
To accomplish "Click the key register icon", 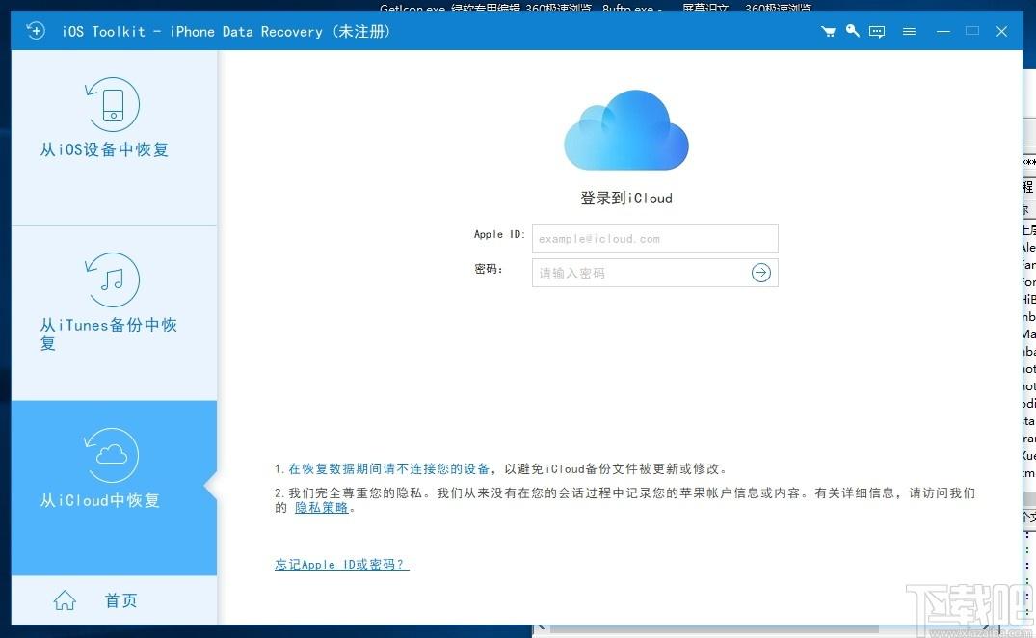I will [x=852, y=31].
